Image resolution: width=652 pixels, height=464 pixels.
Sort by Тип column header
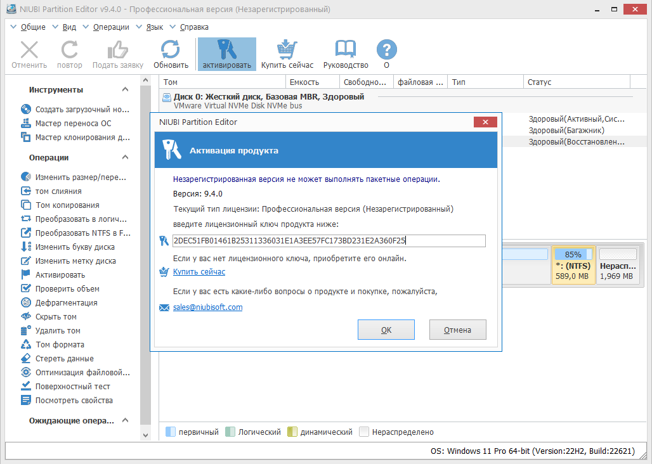pos(485,82)
